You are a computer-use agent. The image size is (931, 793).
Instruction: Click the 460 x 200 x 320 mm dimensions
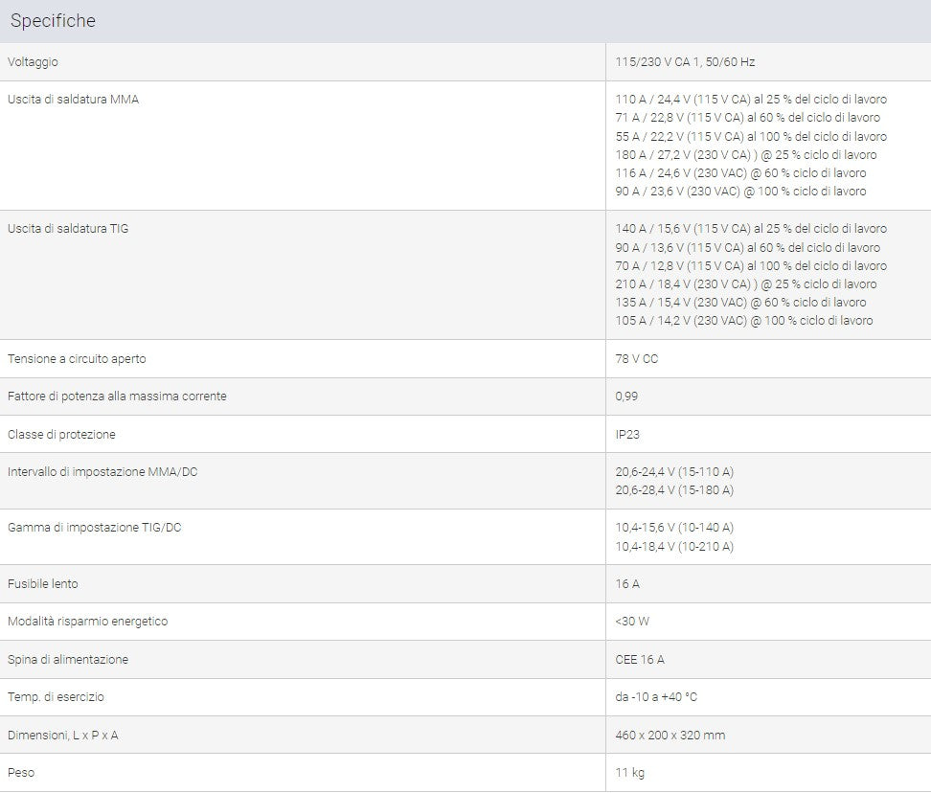tap(670, 735)
